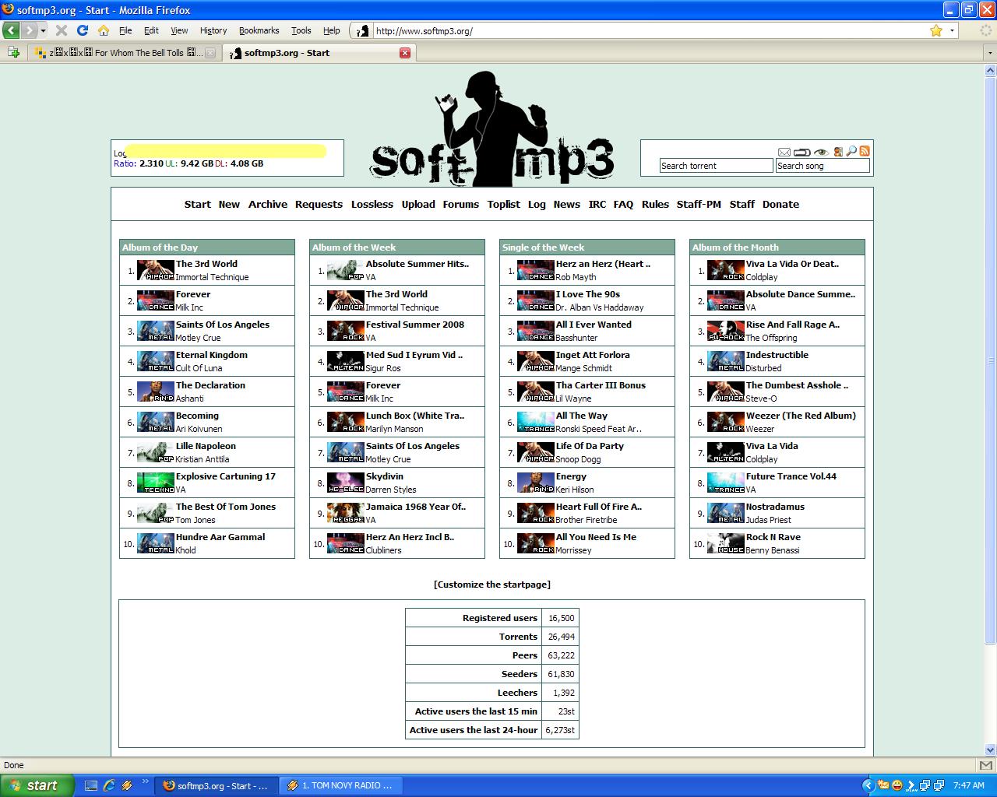The height and width of the screenshot is (797, 997).
Task: Click the Search torrent field
Action: tap(716, 166)
